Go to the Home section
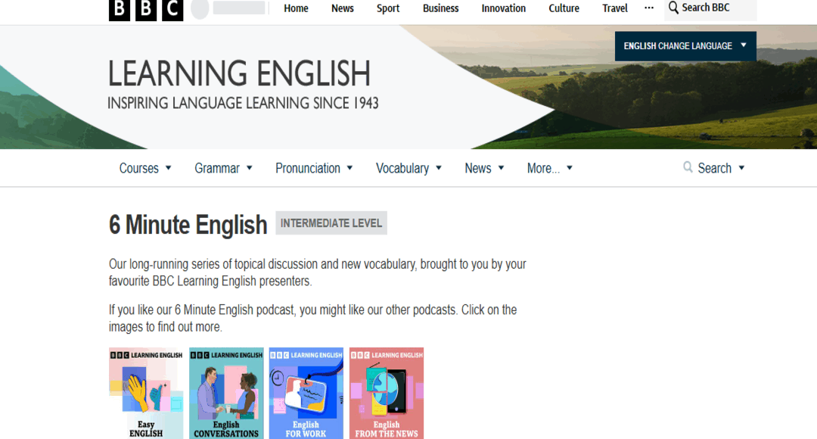 (296, 8)
